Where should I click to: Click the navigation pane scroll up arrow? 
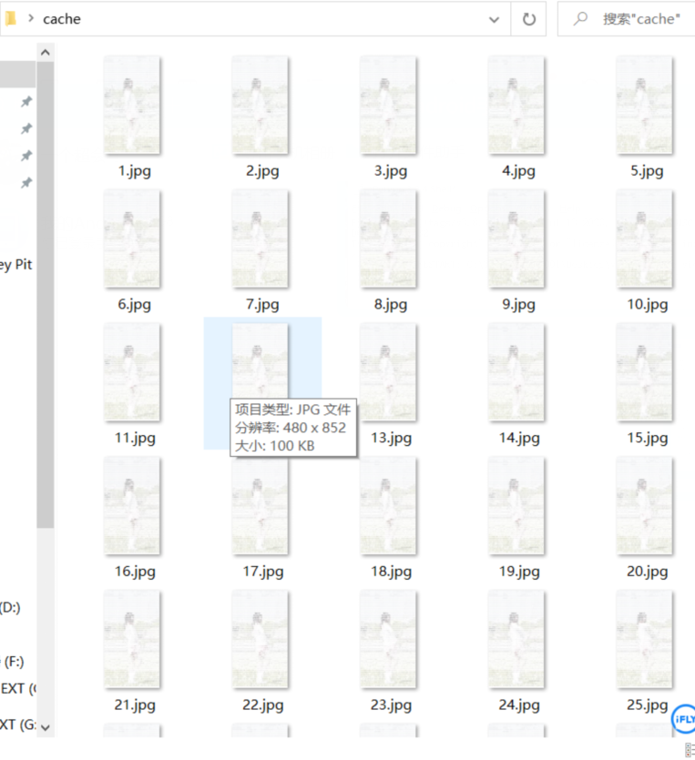click(46, 53)
